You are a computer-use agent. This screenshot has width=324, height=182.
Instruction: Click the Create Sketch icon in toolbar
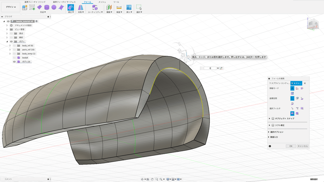(x=32, y=7)
